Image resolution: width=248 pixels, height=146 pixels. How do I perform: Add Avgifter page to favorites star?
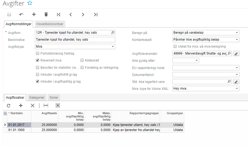[x=30, y=3]
